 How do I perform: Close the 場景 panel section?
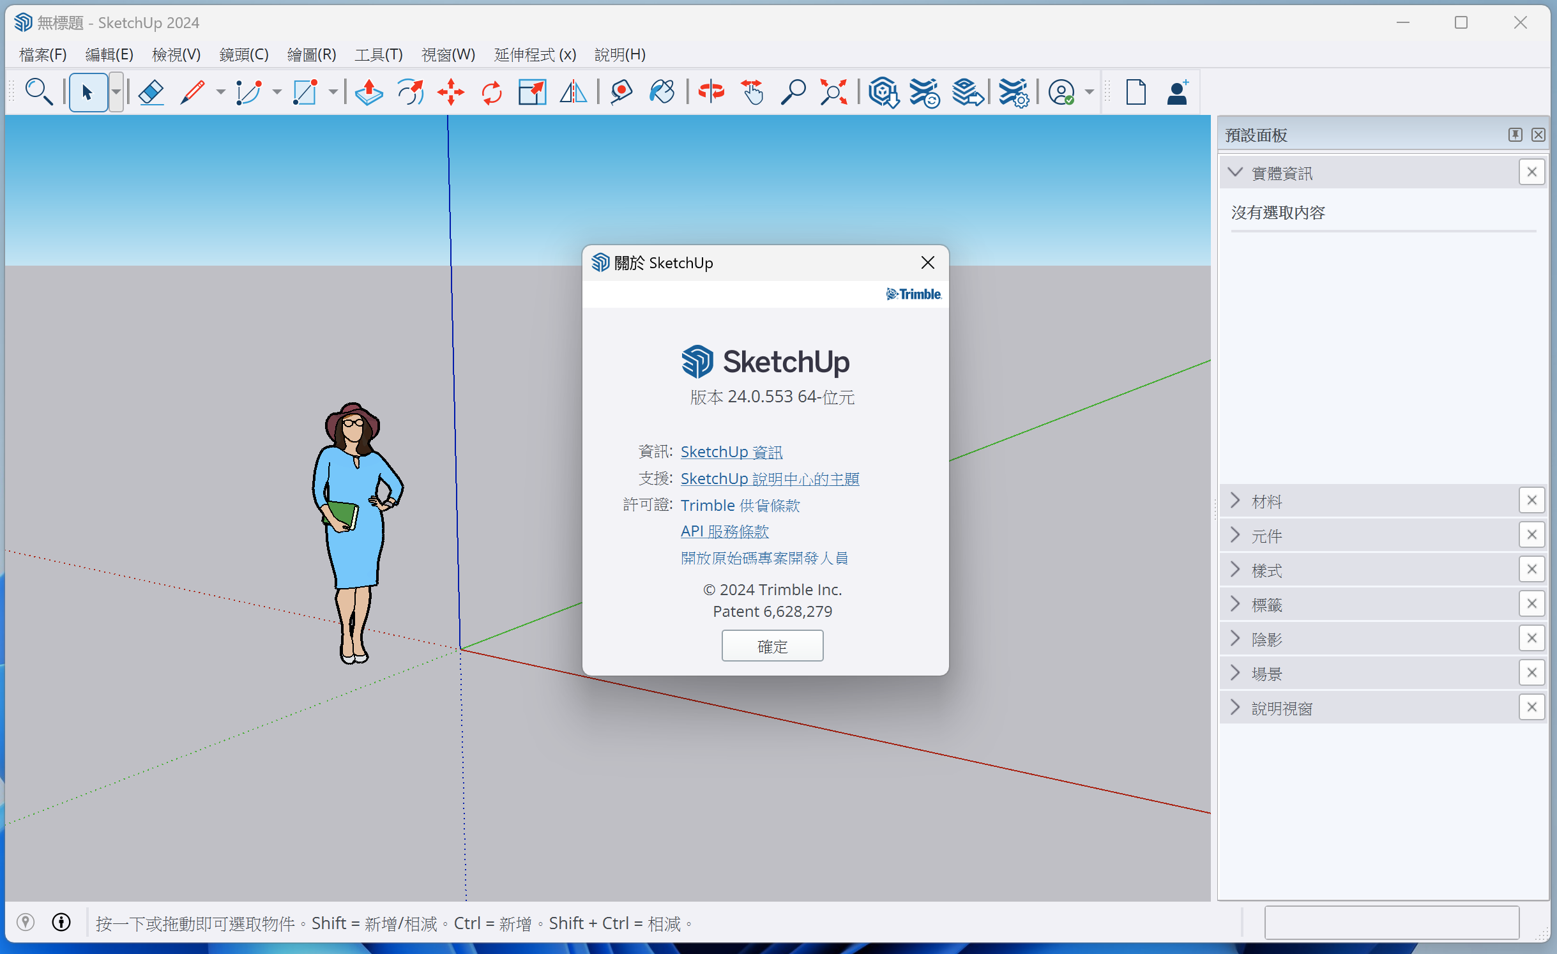coord(1531,673)
